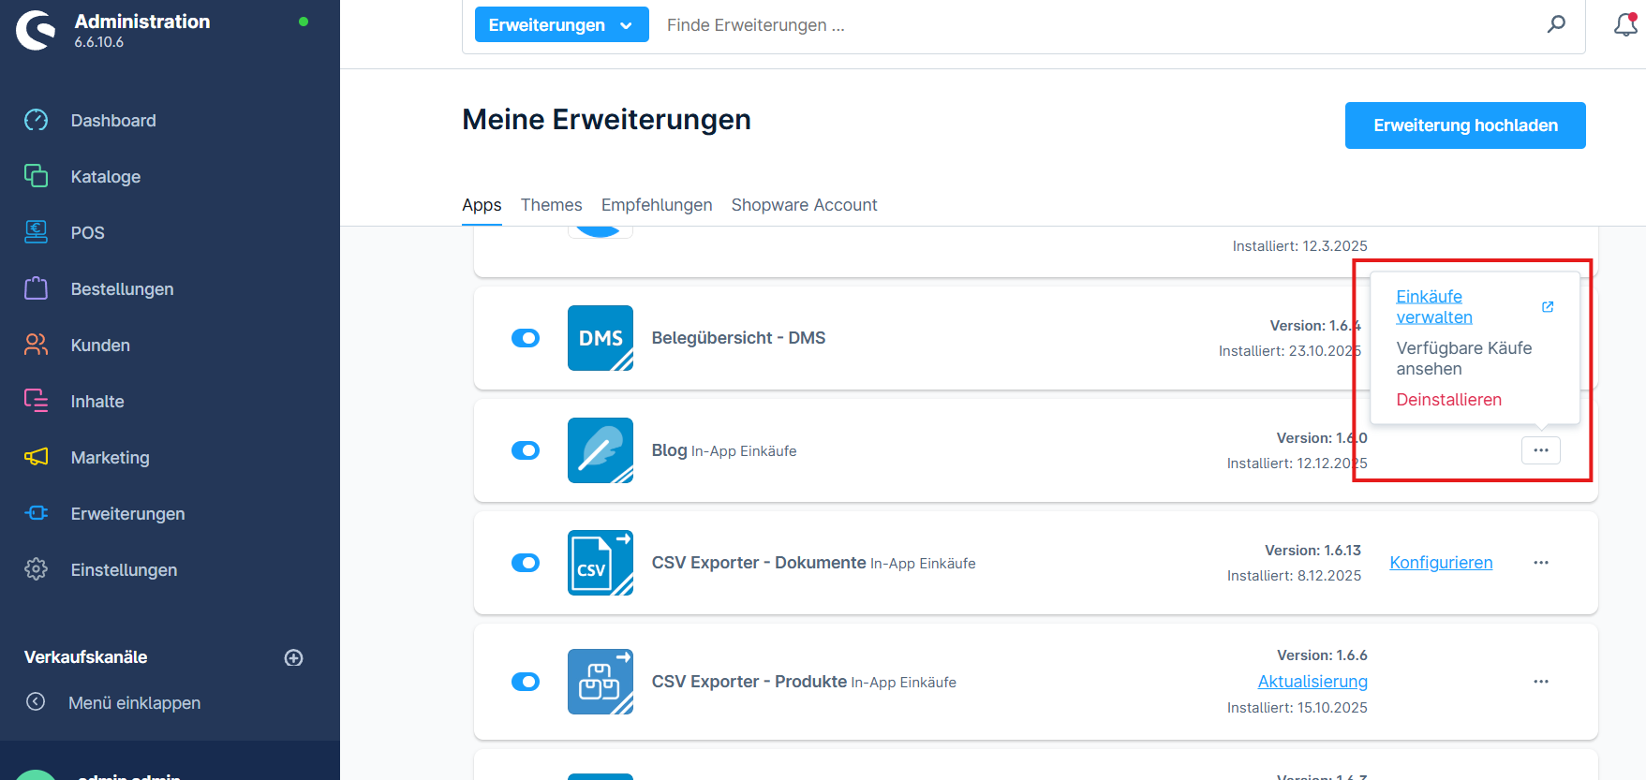
Task: Click the Marketing megaphone icon
Action: tap(37, 457)
